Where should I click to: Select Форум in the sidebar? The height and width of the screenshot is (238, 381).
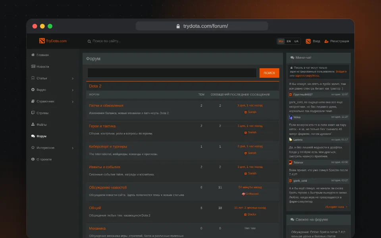tap(41, 136)
